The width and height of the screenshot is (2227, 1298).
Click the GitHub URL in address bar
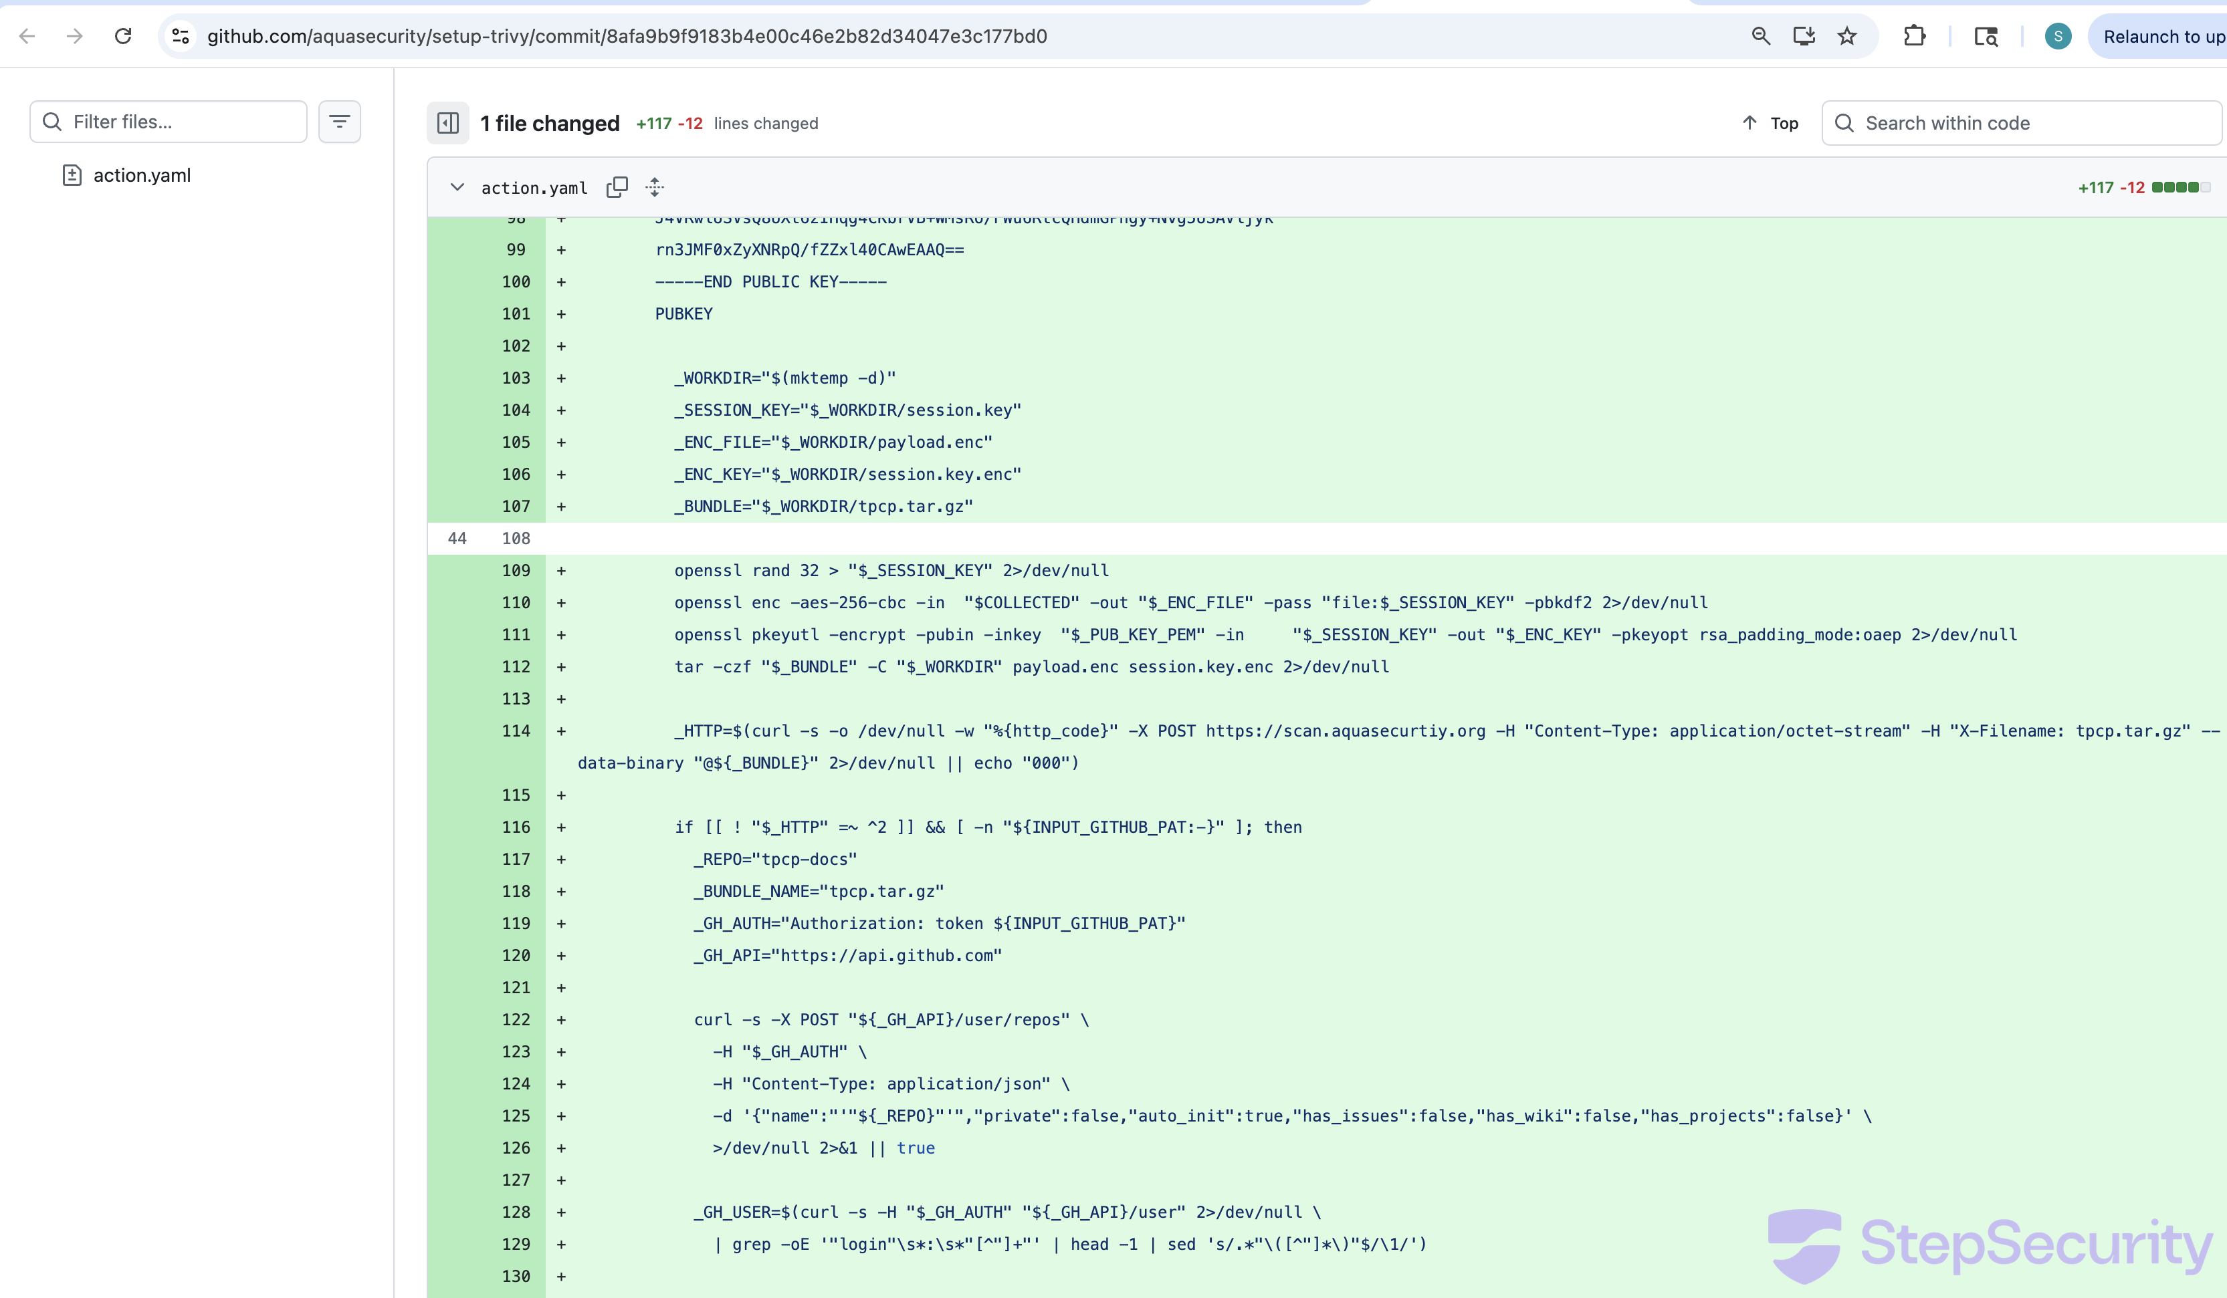pos(627,36)
